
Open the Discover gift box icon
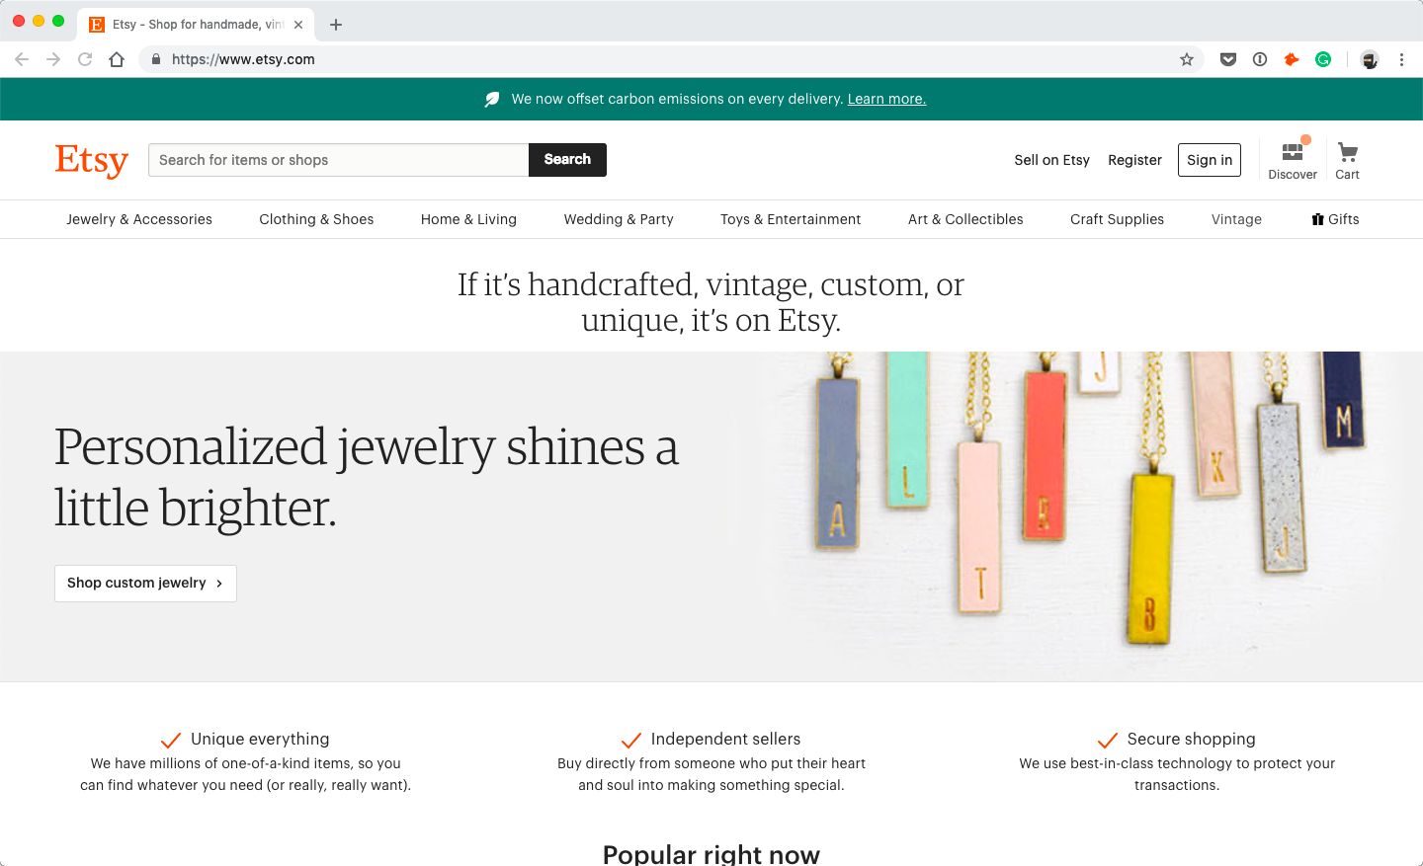coord(1293,152)
